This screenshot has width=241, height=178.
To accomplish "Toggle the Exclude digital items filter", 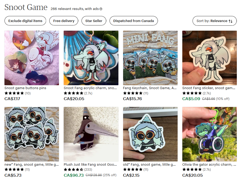I will [25, 21].
